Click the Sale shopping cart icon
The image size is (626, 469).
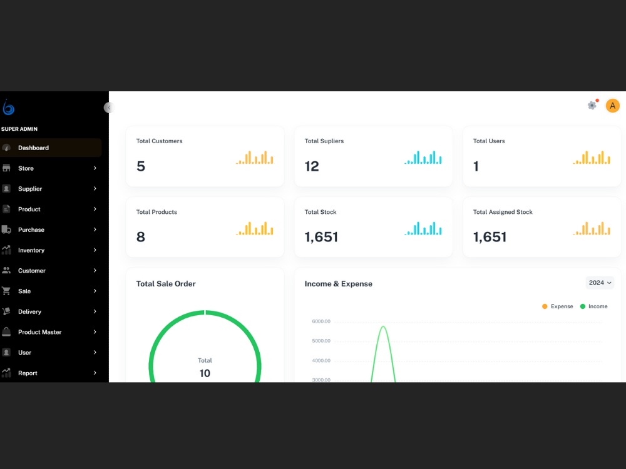(6, 291)
